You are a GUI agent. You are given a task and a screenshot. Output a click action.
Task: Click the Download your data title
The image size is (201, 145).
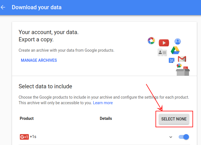click(x=37, y=7)
